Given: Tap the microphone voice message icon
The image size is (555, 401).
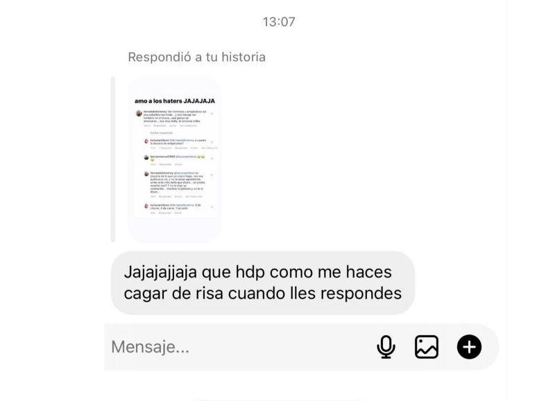Looking at the screenshot, I should tap(386, 346).
